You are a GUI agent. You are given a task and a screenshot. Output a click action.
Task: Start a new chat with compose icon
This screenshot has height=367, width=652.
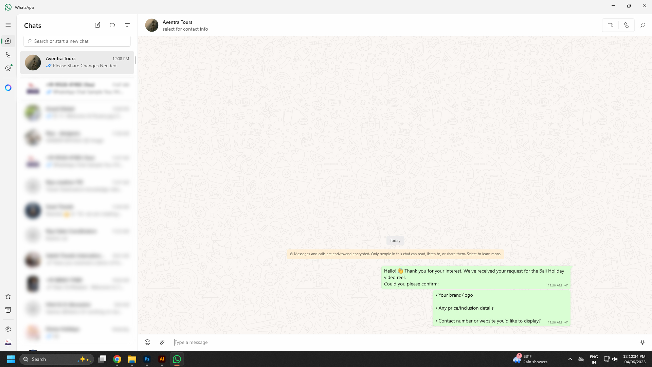click(x=97, y=25)
